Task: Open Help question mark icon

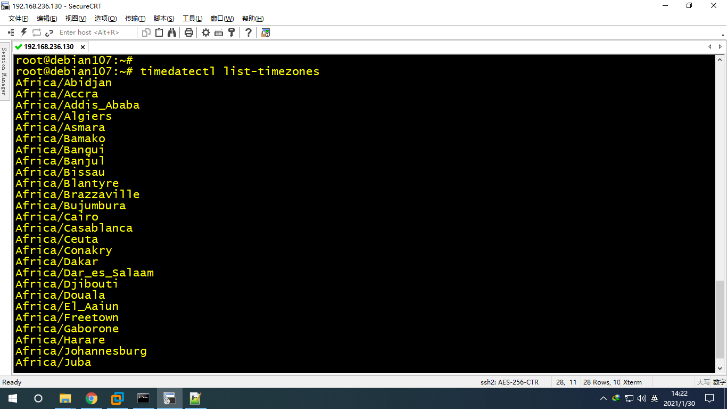Action: (x=249, y=32)
